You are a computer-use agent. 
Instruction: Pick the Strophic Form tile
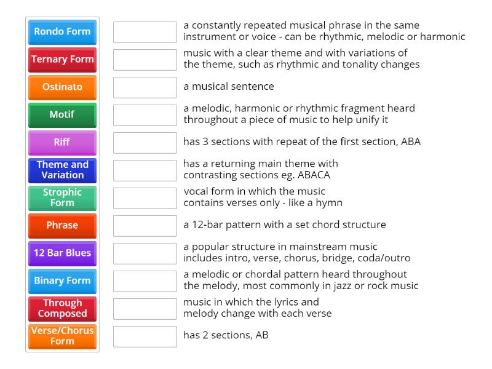coord(62,197)
